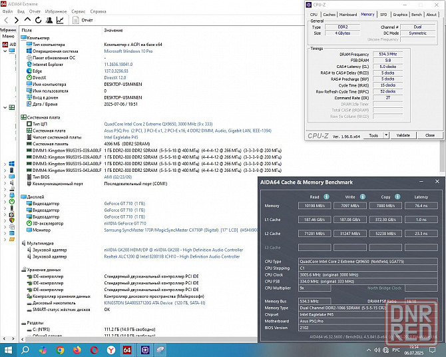Click the horizontal scrollbar at bottom of list
This screenshot has width=446, height=357.
click(x=139, y=339)
